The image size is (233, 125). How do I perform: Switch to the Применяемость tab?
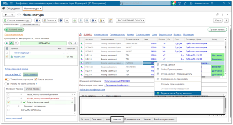pos(132,119)
